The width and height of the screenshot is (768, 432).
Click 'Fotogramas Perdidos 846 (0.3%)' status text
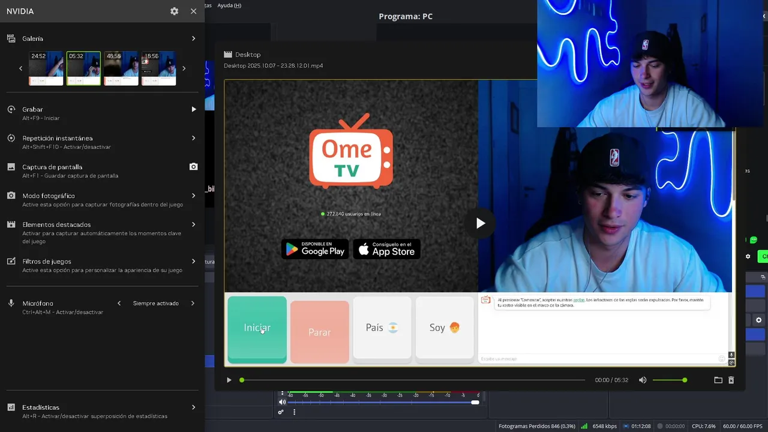[537, 426]
